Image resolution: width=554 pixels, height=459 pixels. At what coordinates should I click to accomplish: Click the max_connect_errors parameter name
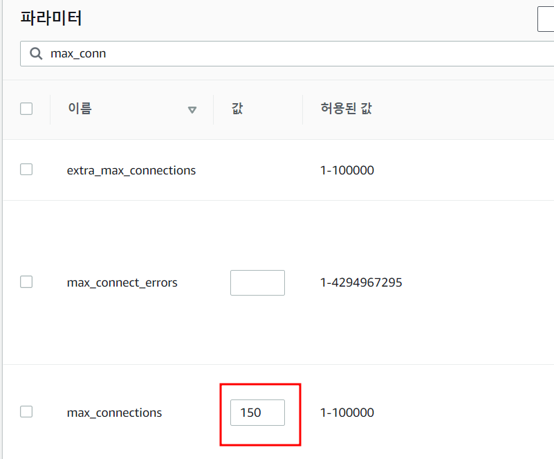point(122,282)
